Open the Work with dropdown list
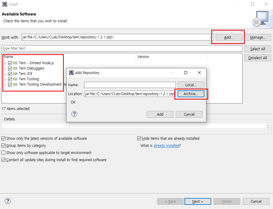Viewport: 273px width, 209px height. 211,37
